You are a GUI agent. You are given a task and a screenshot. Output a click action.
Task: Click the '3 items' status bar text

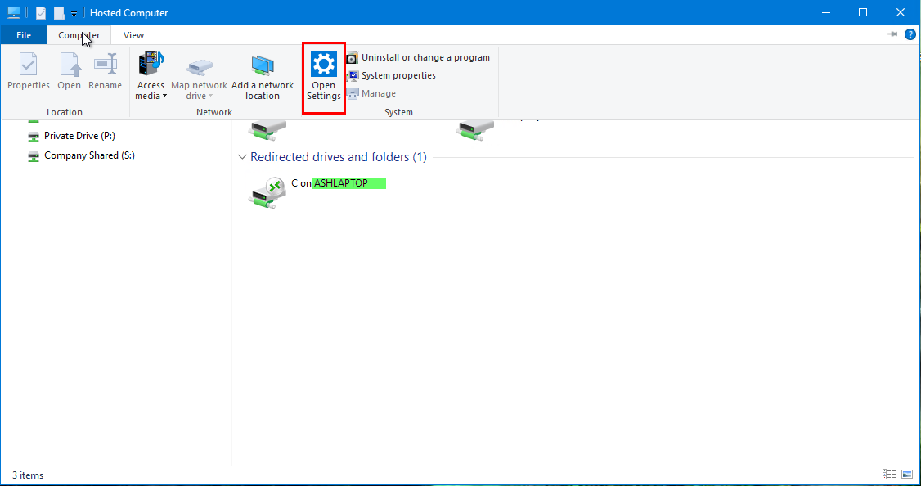click(x=28, y=475)
